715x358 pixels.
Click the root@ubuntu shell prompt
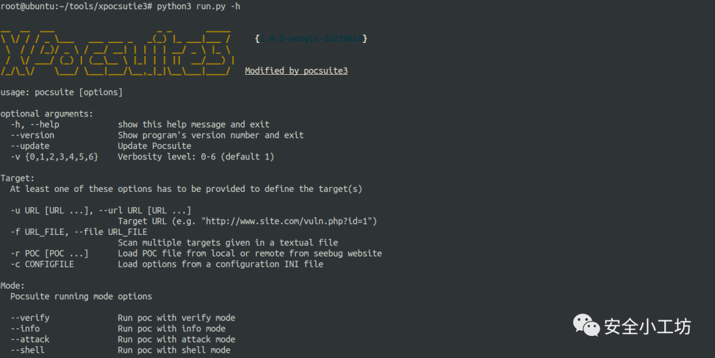[77, 6]
